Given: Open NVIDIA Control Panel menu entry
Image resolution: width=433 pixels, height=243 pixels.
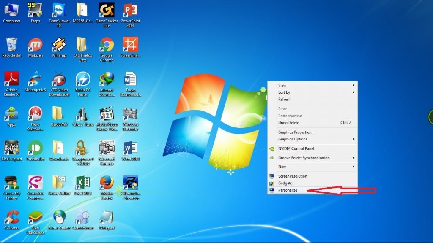Looking at the screenshot, I should 312,148.
